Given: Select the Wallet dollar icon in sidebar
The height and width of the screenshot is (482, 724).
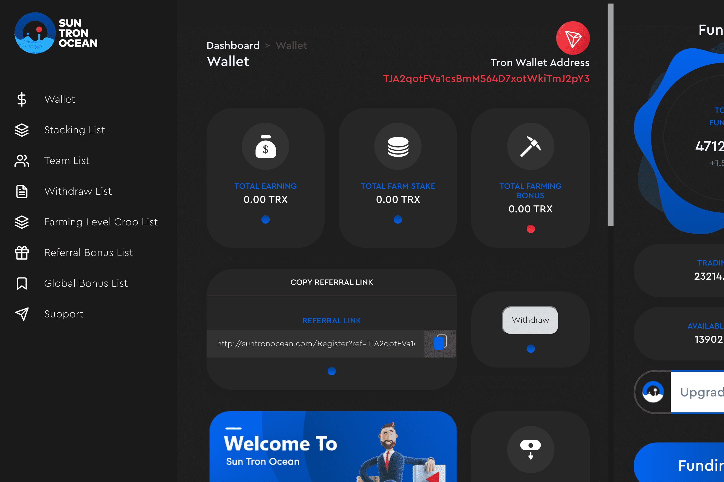Looking at the screenshot, I should point(22,99).
